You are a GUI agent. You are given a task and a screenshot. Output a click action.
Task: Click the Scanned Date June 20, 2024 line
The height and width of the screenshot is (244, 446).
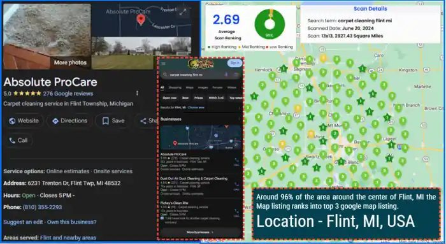tap(340, 28)
